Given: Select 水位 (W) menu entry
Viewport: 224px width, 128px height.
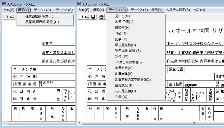Looking at the screenshot, I should (x=122, y=57).
